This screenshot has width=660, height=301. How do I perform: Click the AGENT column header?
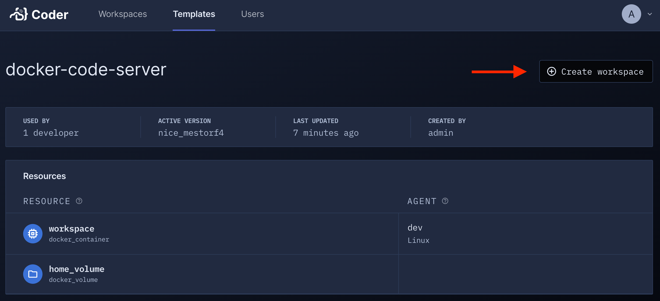pyautogui.click(x=422, y=201)
